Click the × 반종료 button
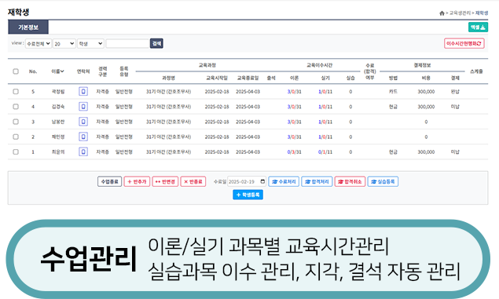 [x=193, y=181]
